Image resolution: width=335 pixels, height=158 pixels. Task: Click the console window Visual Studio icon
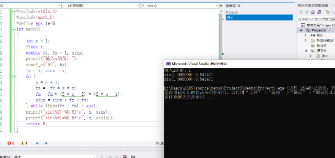pos(169,64)
